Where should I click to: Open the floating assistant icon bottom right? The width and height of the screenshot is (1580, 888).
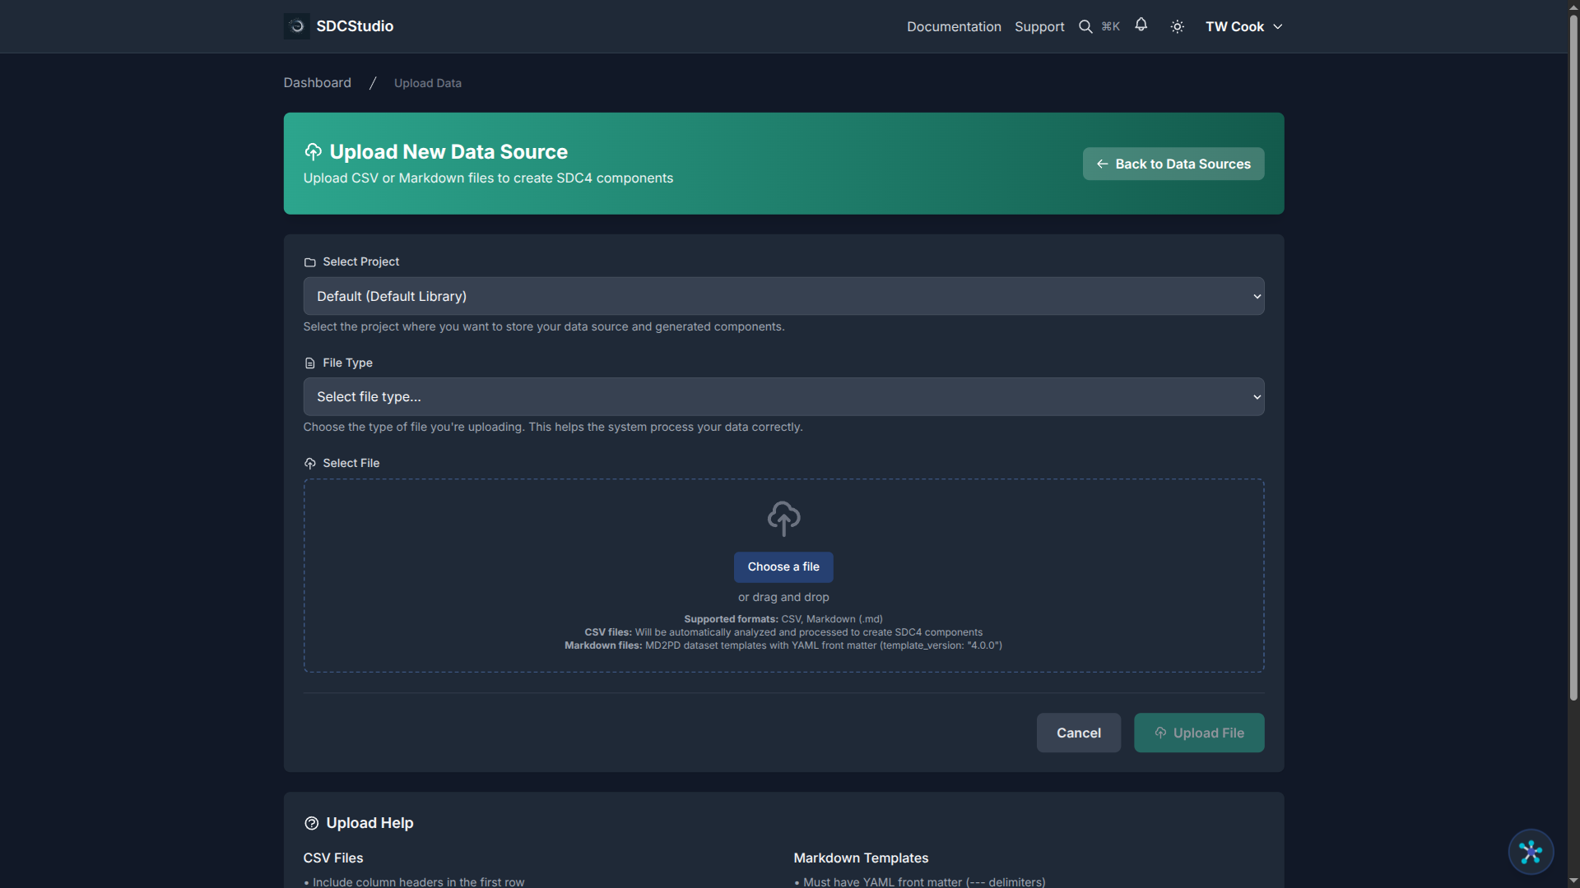1530,852
